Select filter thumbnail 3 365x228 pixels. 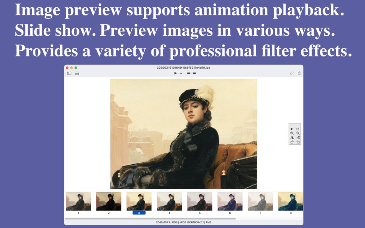pyautogui.click(x=139, y=201)
